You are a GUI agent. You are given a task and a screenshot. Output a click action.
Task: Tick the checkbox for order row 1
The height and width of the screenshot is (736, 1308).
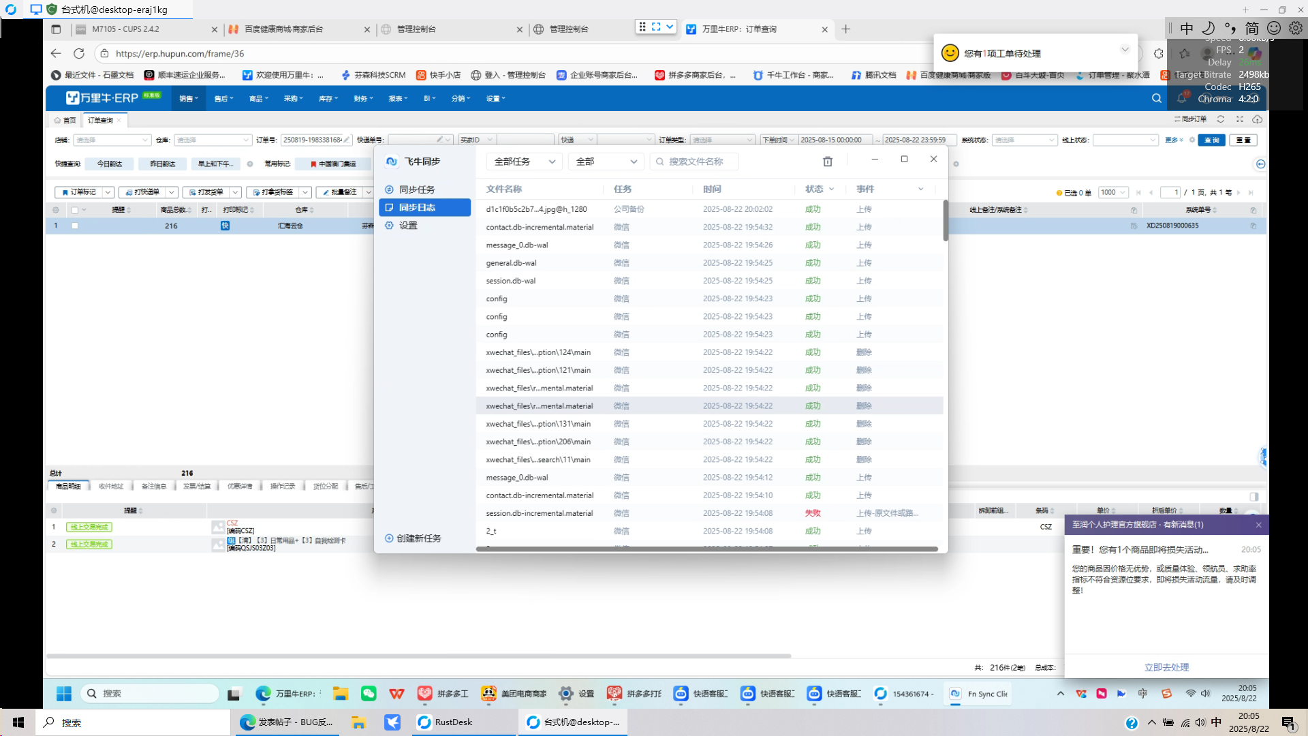(75, 226)
